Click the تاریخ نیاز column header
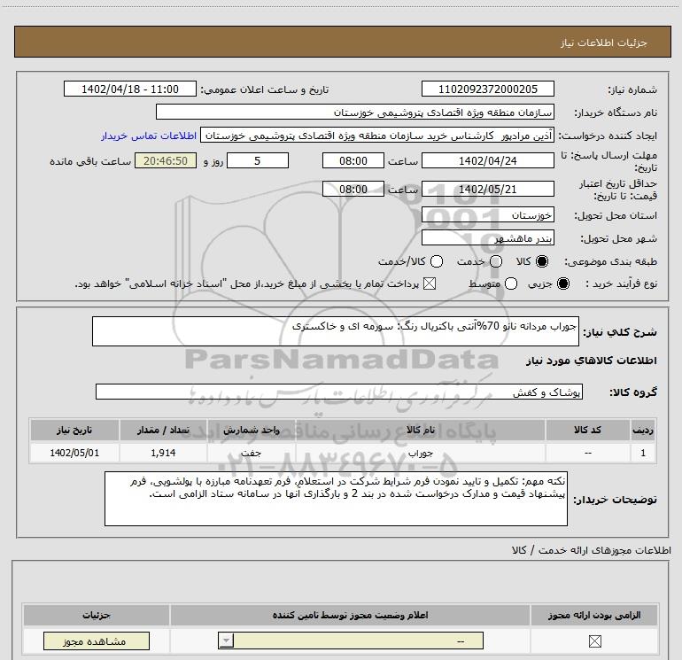 (x=74, y=430)
